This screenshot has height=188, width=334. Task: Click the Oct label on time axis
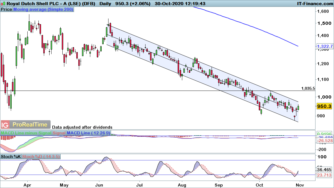tap(259, 185)
